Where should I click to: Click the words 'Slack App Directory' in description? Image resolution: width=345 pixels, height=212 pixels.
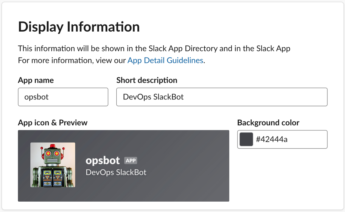(x=183, y=49)
